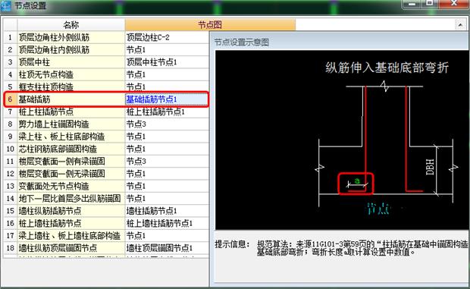The image size is (470, 289).
Task: Maximize the 节点设置 window
Action: pyautogui.click(x=430, y=4)
